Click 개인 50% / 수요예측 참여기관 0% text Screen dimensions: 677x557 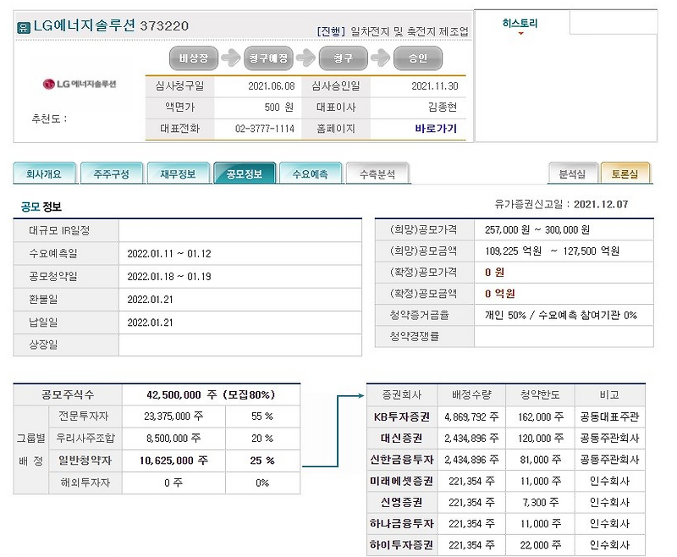pos(561,315)
